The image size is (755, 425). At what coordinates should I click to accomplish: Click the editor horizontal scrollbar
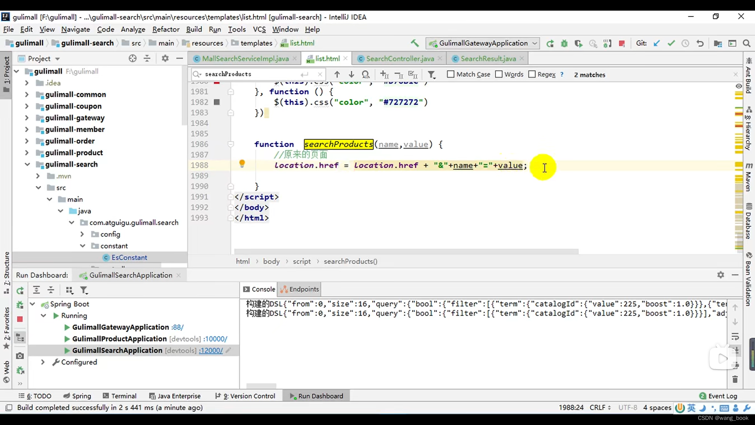[x=406, y=251]
